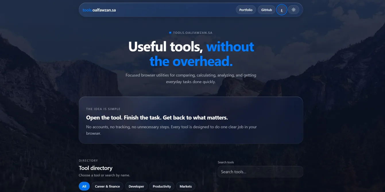Filter tools by Developer
Screen dimensions: 385x192
136,186
